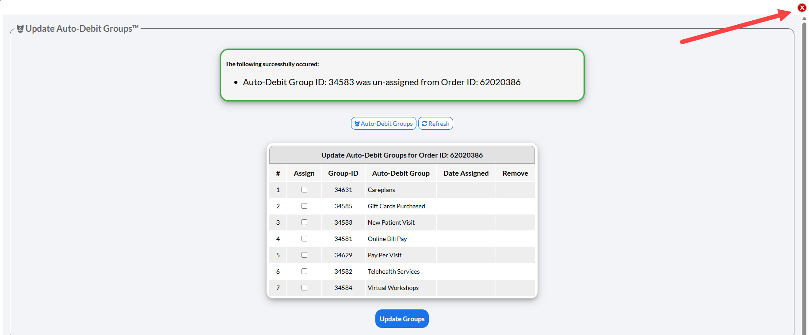Click the success message about Group ID 34583
This screenshot has height=335, width=809.
tap(382, 82)
